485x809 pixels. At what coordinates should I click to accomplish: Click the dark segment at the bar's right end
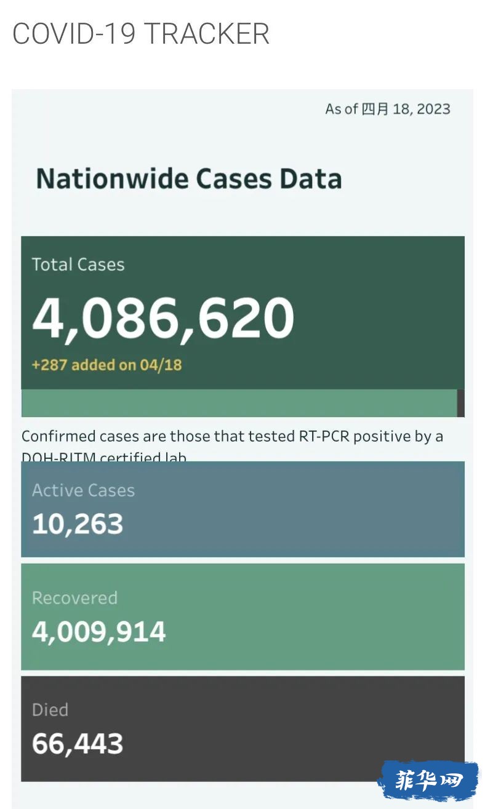coord(461,403)
